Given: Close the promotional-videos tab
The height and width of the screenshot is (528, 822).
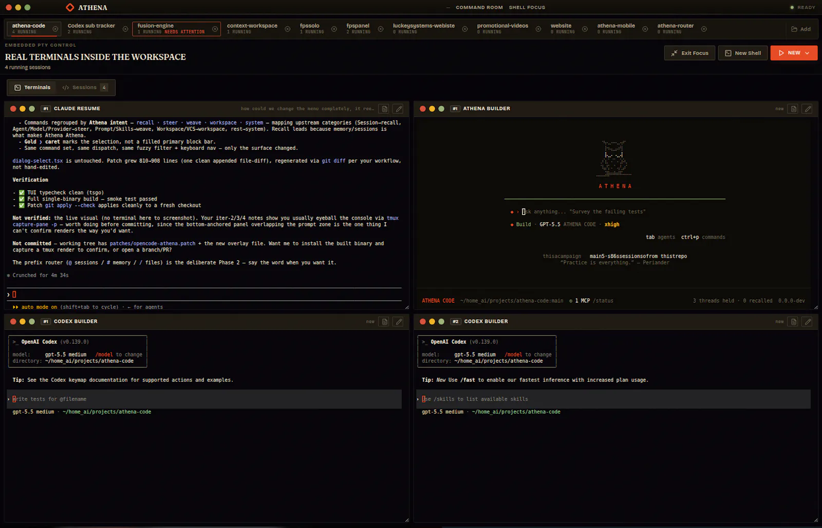Looking at the screenshot, I should point(538,29).
